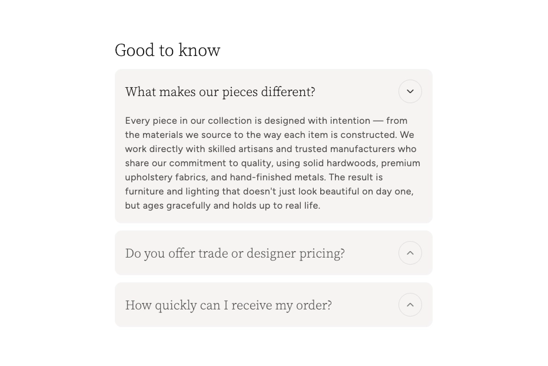
Task: Click "What makes" at the start of the first question
Action: 152,92
